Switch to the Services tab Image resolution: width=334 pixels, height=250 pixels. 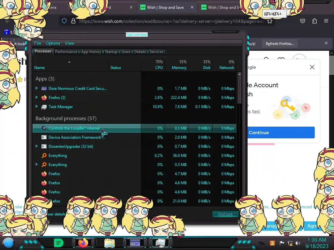click(x=156, y=52)
